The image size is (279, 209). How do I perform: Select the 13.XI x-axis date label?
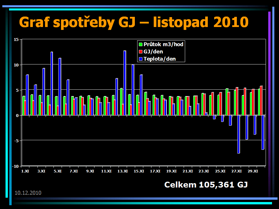click(x=123, y=171)
